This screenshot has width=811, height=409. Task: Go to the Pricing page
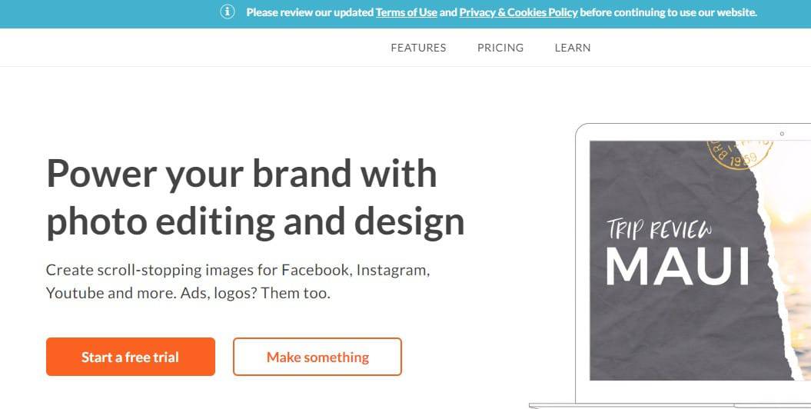pos(500,48)
